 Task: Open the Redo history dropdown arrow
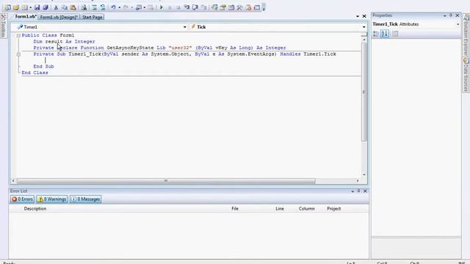[x=132, y=7]
